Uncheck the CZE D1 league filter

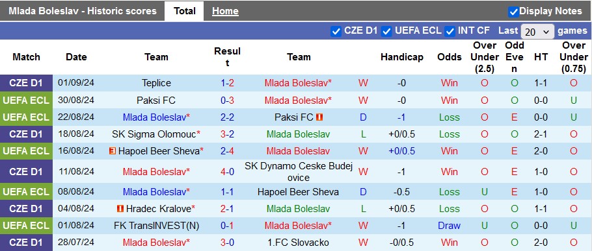pyautogui.click(x=336, y=31)
